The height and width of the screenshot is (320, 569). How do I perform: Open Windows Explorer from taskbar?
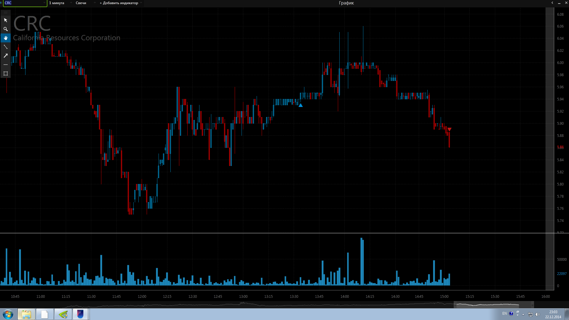point(26,314)
